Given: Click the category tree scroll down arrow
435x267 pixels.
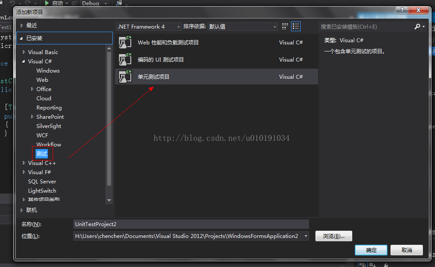Looking at the screenshot, I should 109,200.
